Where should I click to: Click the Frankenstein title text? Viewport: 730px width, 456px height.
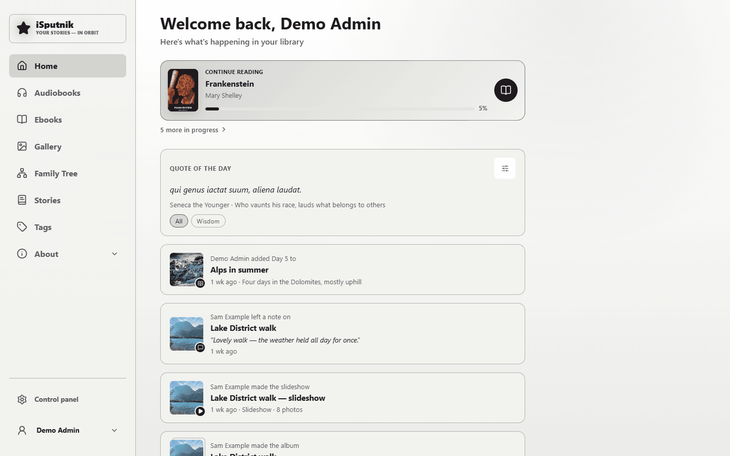coord(230,84)
